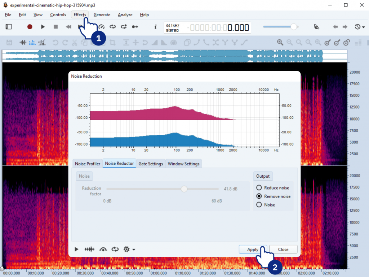The image size is (369, 277).
Task: Switch to spectrogram view icon
Action: (x=32, y=43)
